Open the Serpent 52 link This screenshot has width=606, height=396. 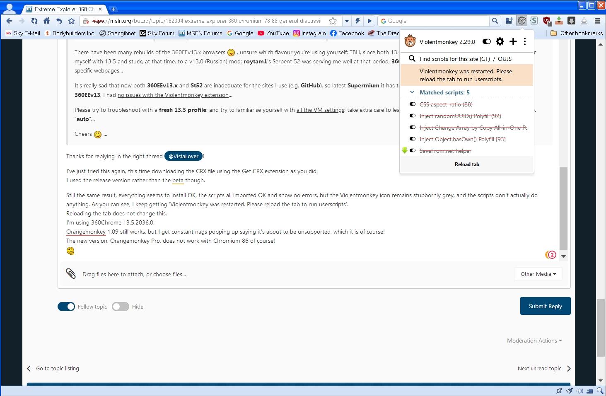pos(286,61)
